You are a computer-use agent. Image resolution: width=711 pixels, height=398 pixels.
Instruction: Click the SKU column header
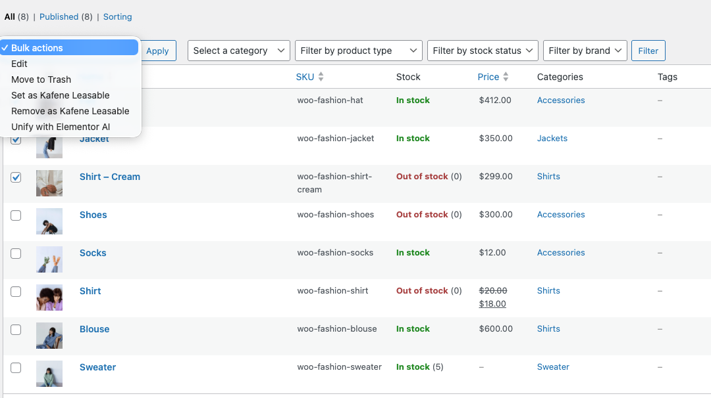coord(305,77)
